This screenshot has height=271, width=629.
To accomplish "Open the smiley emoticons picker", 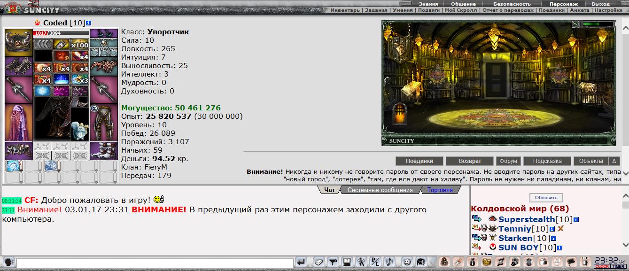I will (x=407, y=262).
